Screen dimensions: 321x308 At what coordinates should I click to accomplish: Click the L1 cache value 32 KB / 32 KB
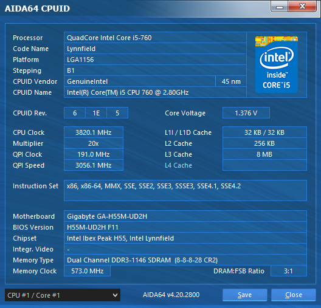(264, 132)
